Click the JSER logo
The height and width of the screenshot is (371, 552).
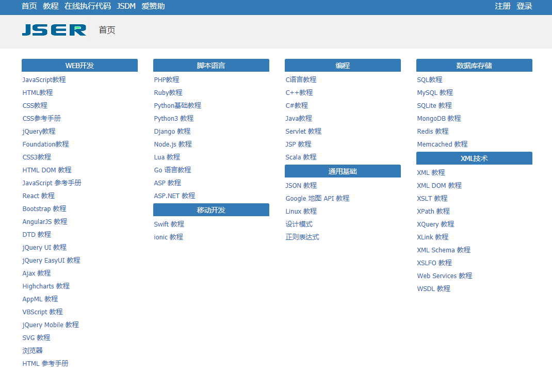(x=54, y=30)
